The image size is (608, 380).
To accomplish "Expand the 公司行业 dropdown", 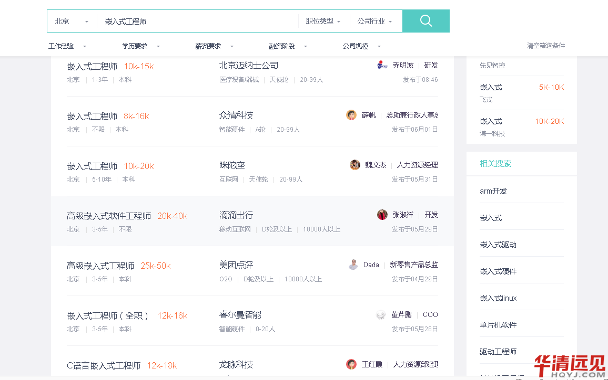I will tap(374, 22).
